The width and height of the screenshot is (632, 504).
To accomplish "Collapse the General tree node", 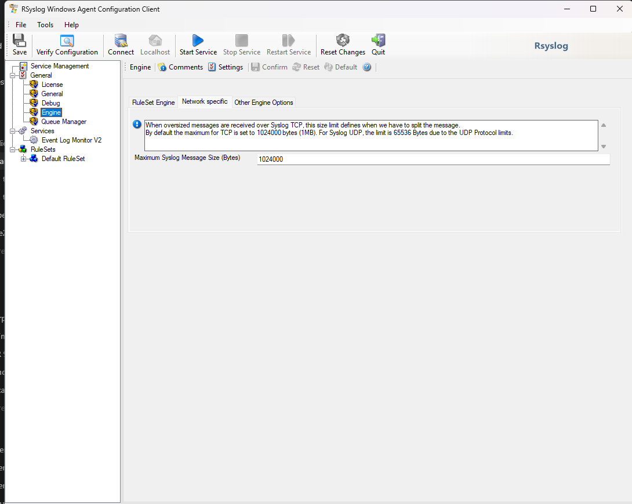I will click(13, 75).
